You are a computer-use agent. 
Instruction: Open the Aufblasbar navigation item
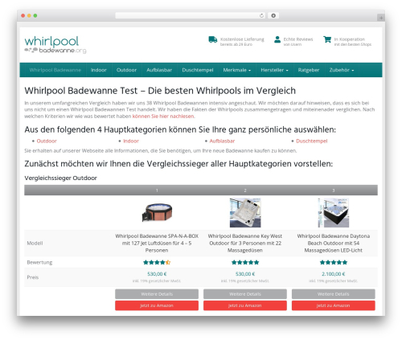click(159, 70)
